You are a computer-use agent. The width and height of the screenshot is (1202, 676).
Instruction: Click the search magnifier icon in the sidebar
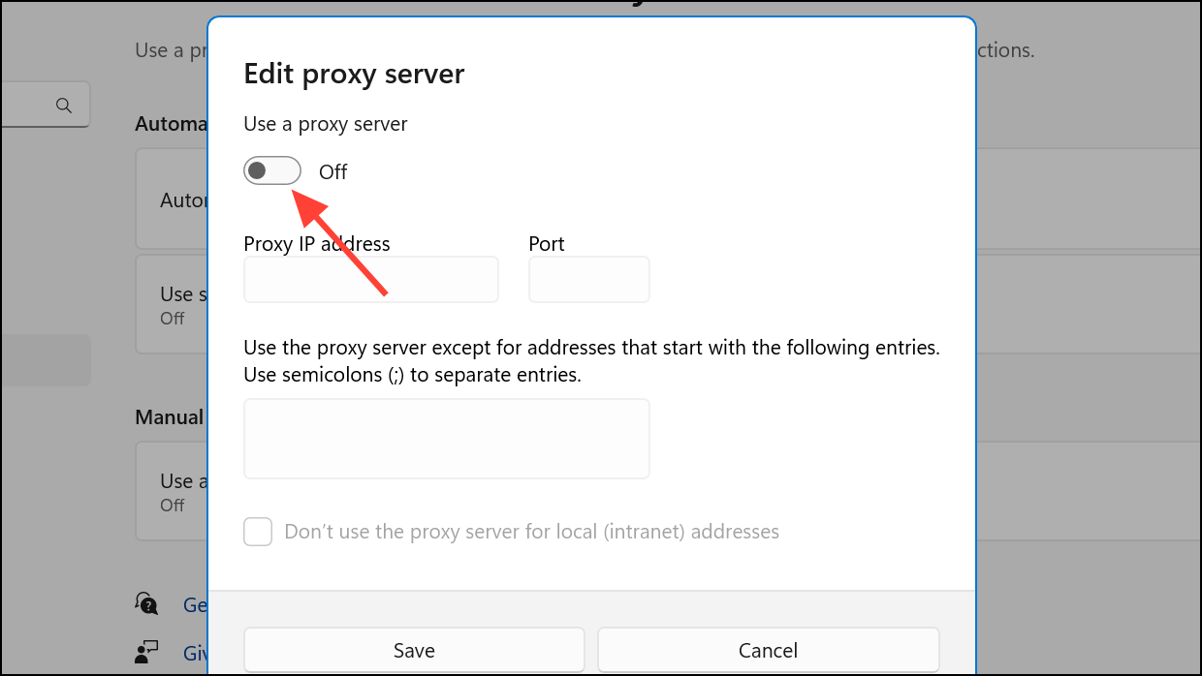pos(64,105)
